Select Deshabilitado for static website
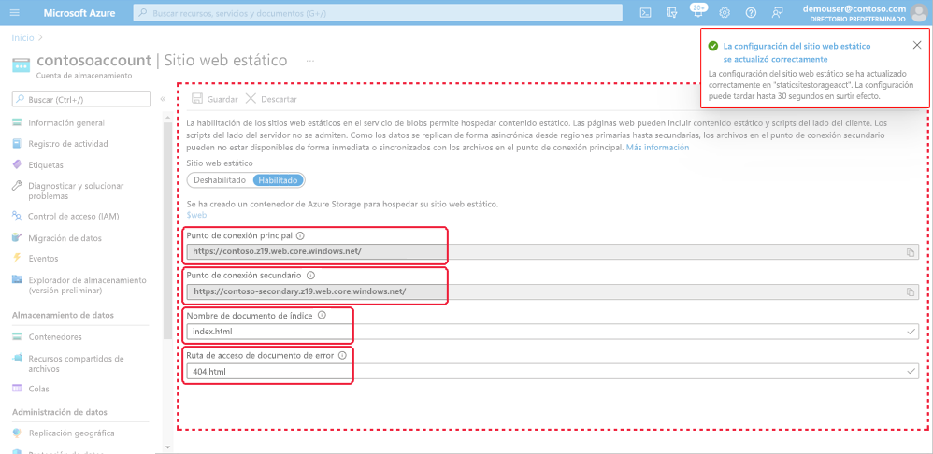933x454 pixels. point(220,180)
